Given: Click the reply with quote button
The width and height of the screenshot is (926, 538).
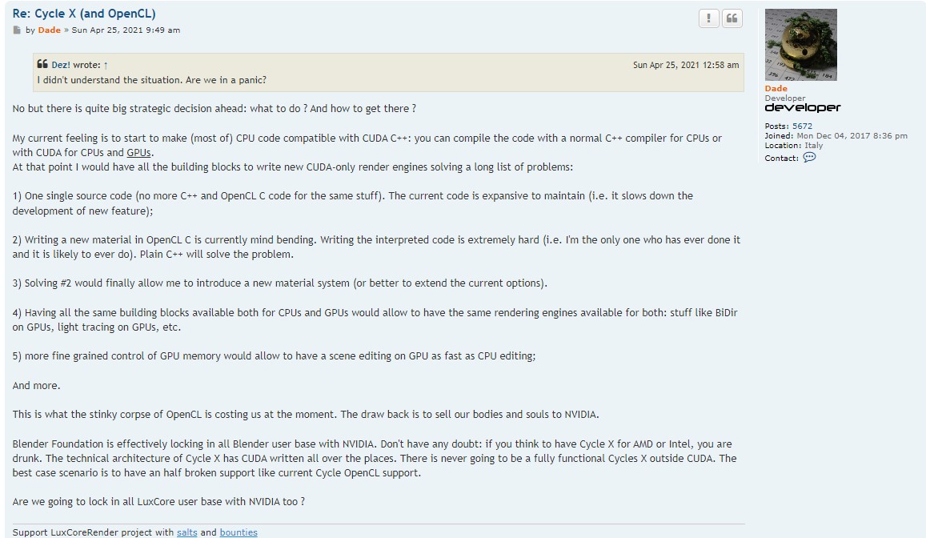Looking at the screenshot, I should tap(732, 18).
